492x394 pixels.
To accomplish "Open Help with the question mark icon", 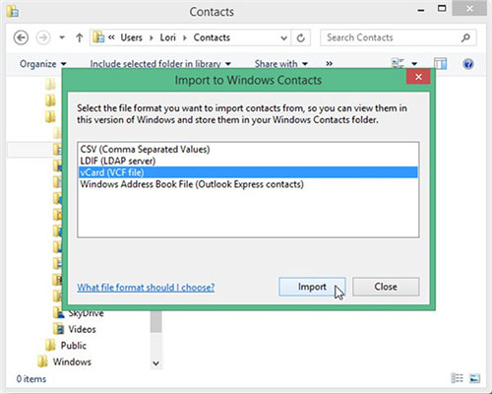I will pos(468,64).
